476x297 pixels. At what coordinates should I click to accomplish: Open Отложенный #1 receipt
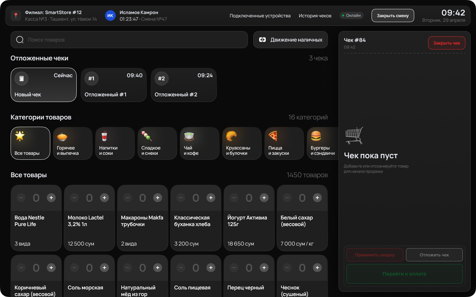tap(114, 85)
